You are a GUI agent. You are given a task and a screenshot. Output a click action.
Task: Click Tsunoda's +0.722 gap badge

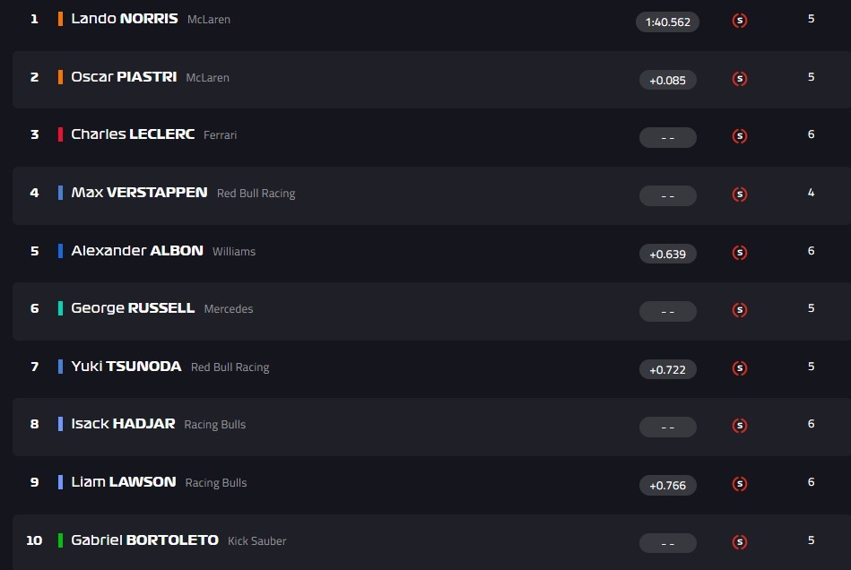667,369
